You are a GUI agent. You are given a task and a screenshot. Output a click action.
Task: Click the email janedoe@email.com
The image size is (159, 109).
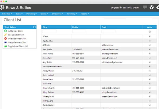pos(110,49)
